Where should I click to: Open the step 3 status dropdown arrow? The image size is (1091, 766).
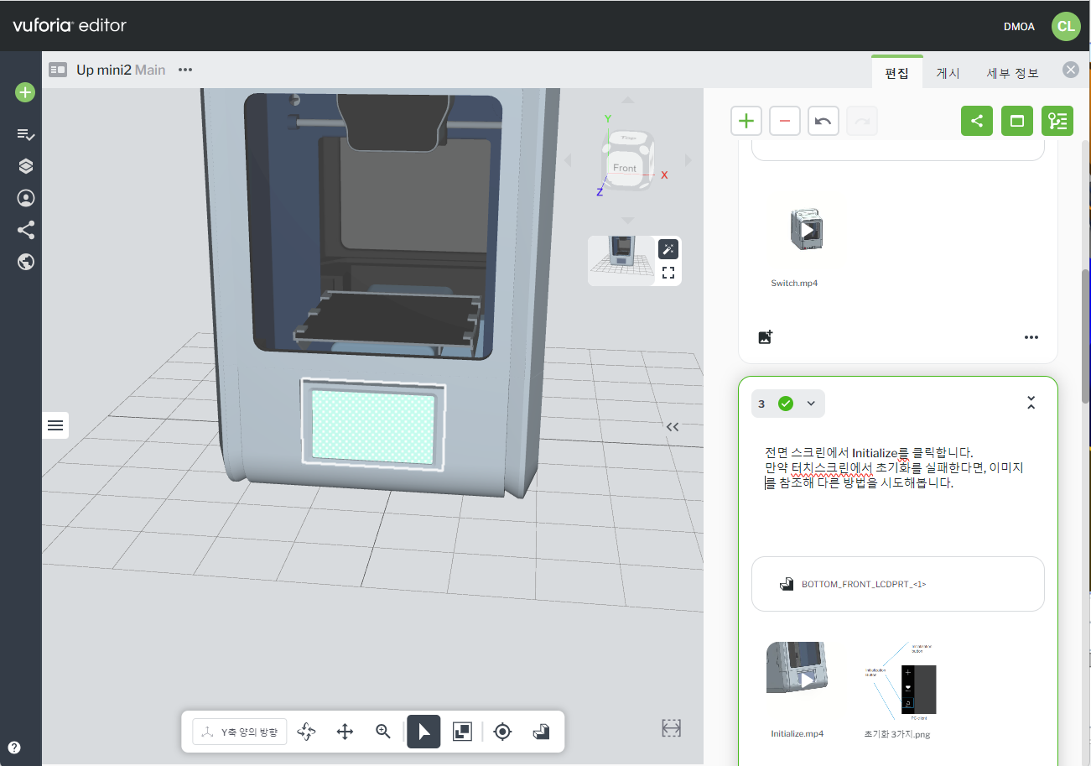click(x=811, y=404)
